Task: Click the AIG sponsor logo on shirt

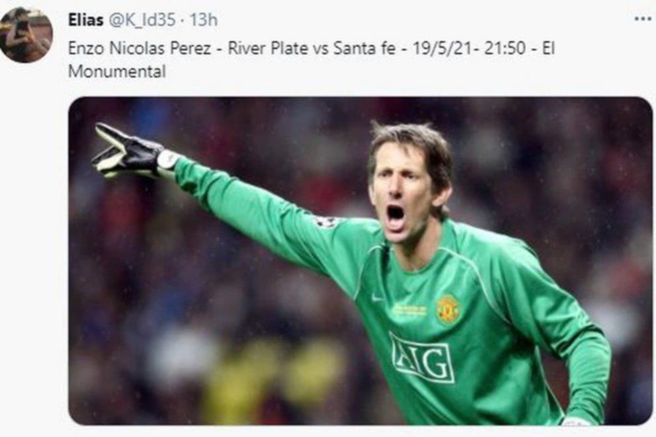Action: click(422, 358)
